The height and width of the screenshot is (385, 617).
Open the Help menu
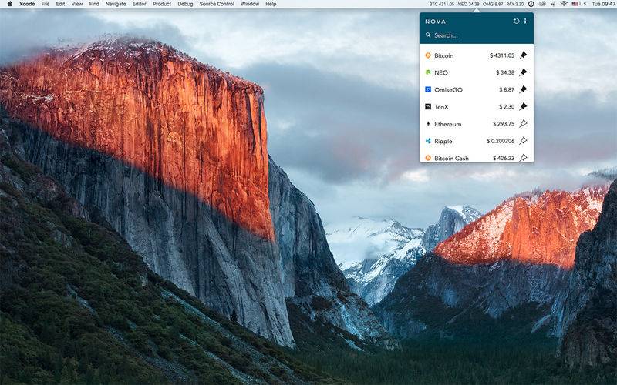271,4
